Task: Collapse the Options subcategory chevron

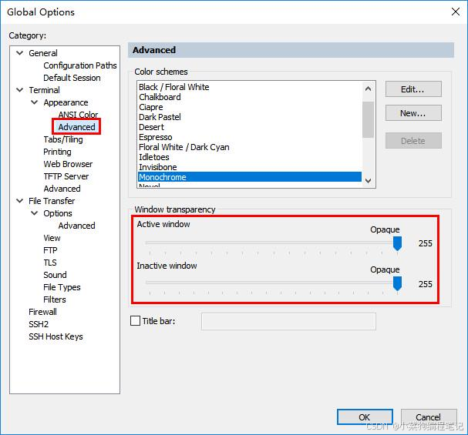Action: pos(35,213)
